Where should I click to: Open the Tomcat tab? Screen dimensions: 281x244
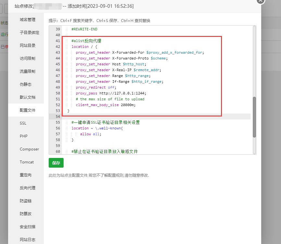pos(27,162)
